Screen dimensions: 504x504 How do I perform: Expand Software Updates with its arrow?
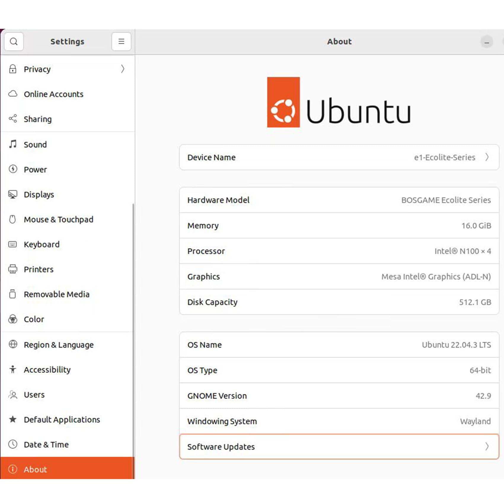pos(487,447)
